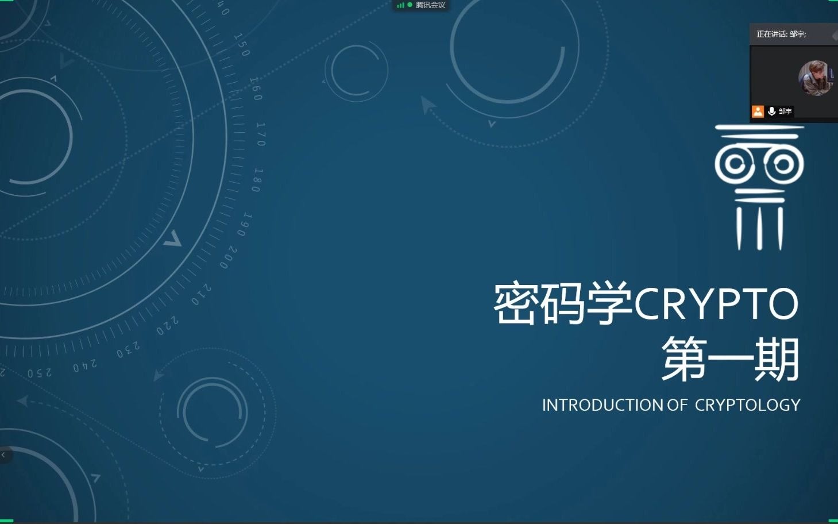Image resolution: width=838 pixels, height=524 pixels.
Task: Click the 邹宇 name label in video tile
Action: [785, 111]
